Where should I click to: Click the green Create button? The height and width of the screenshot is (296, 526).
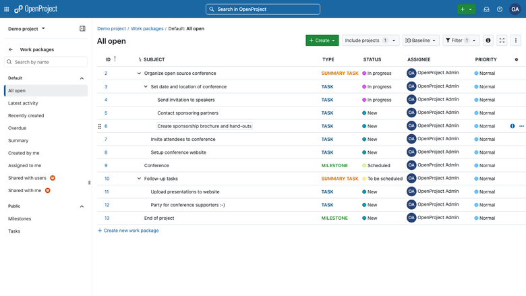[x=322, y=40]
